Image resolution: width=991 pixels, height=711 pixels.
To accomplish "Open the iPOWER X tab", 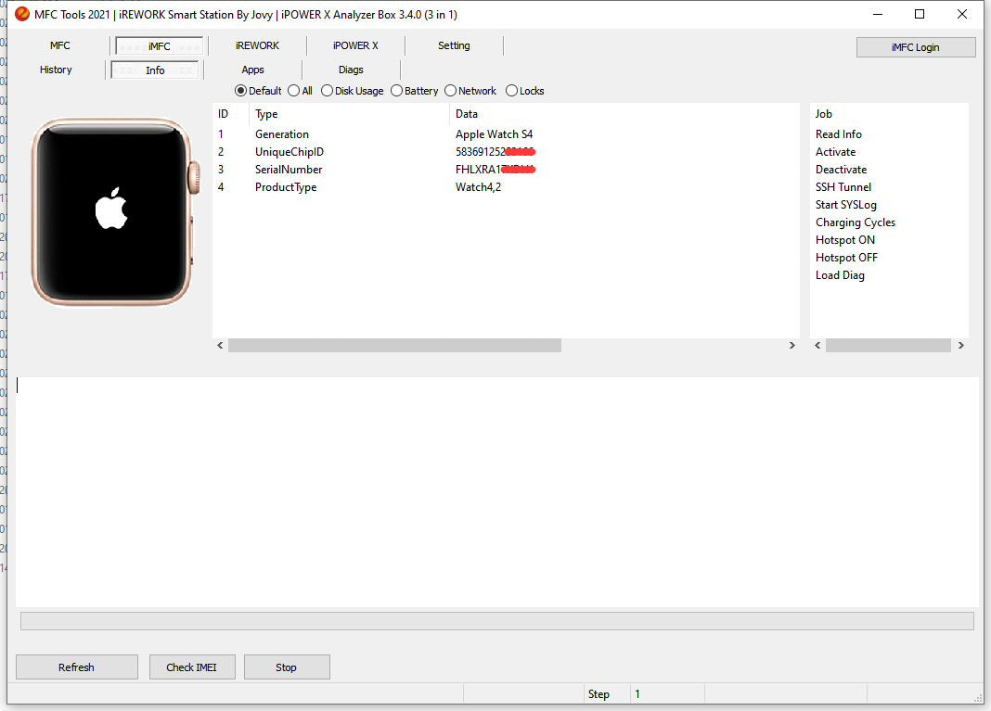I will tap(355, 45).
